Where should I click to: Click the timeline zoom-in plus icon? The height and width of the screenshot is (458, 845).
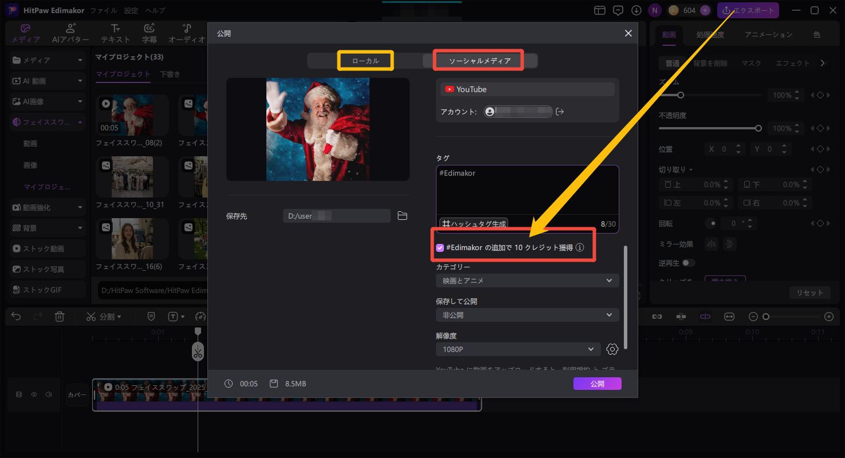(828, 317)
